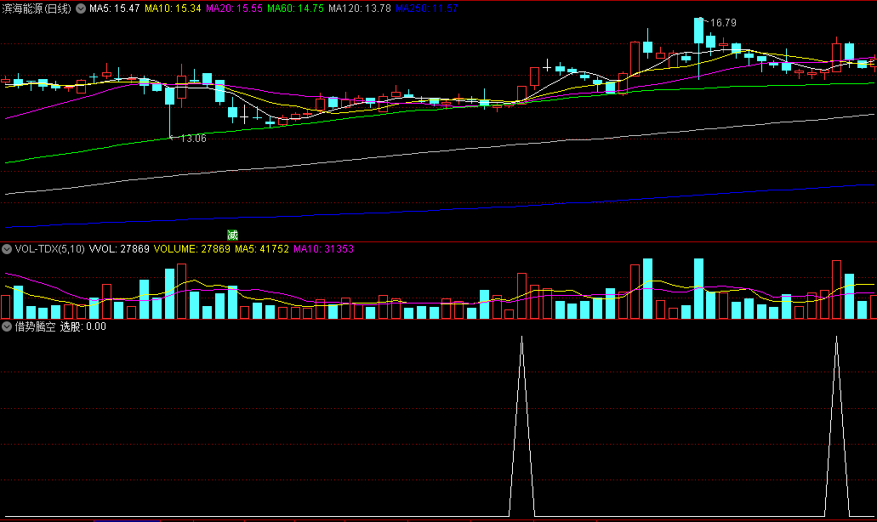Click the volume MA5: 41752 label

pos(262,249)
